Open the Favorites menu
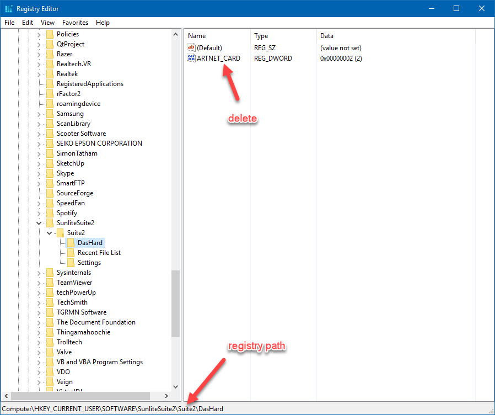 pos(75,23)
